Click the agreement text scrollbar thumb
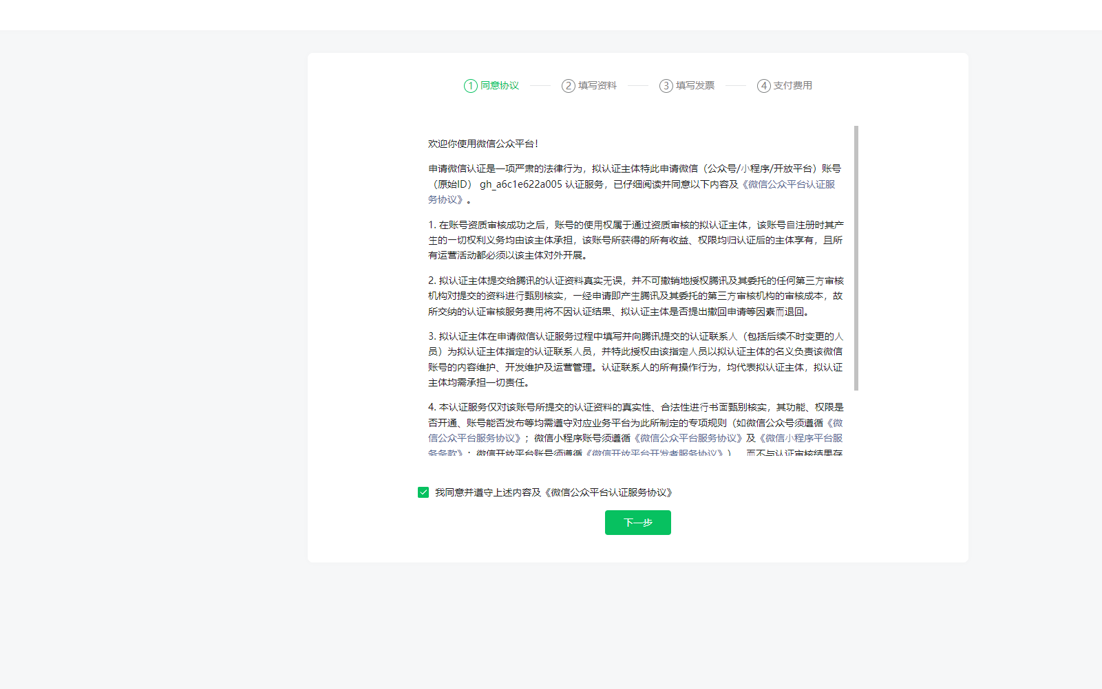 click(x=856, y=258)
